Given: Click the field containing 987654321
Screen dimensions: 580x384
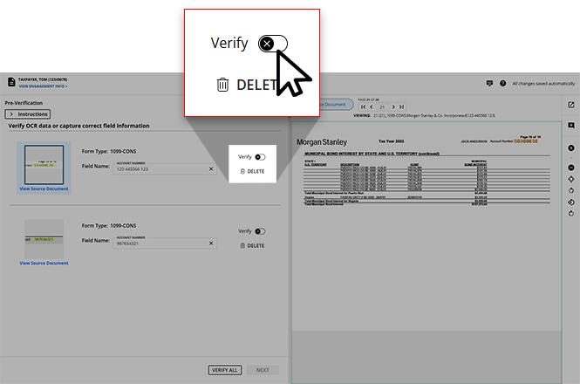Looking at the screenshot, I should [x=165, y=243].
